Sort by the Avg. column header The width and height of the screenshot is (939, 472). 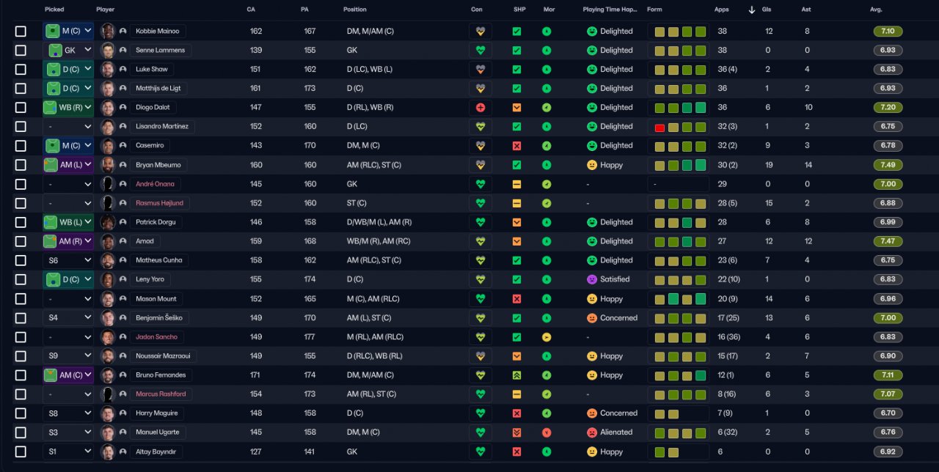(876, 10)
